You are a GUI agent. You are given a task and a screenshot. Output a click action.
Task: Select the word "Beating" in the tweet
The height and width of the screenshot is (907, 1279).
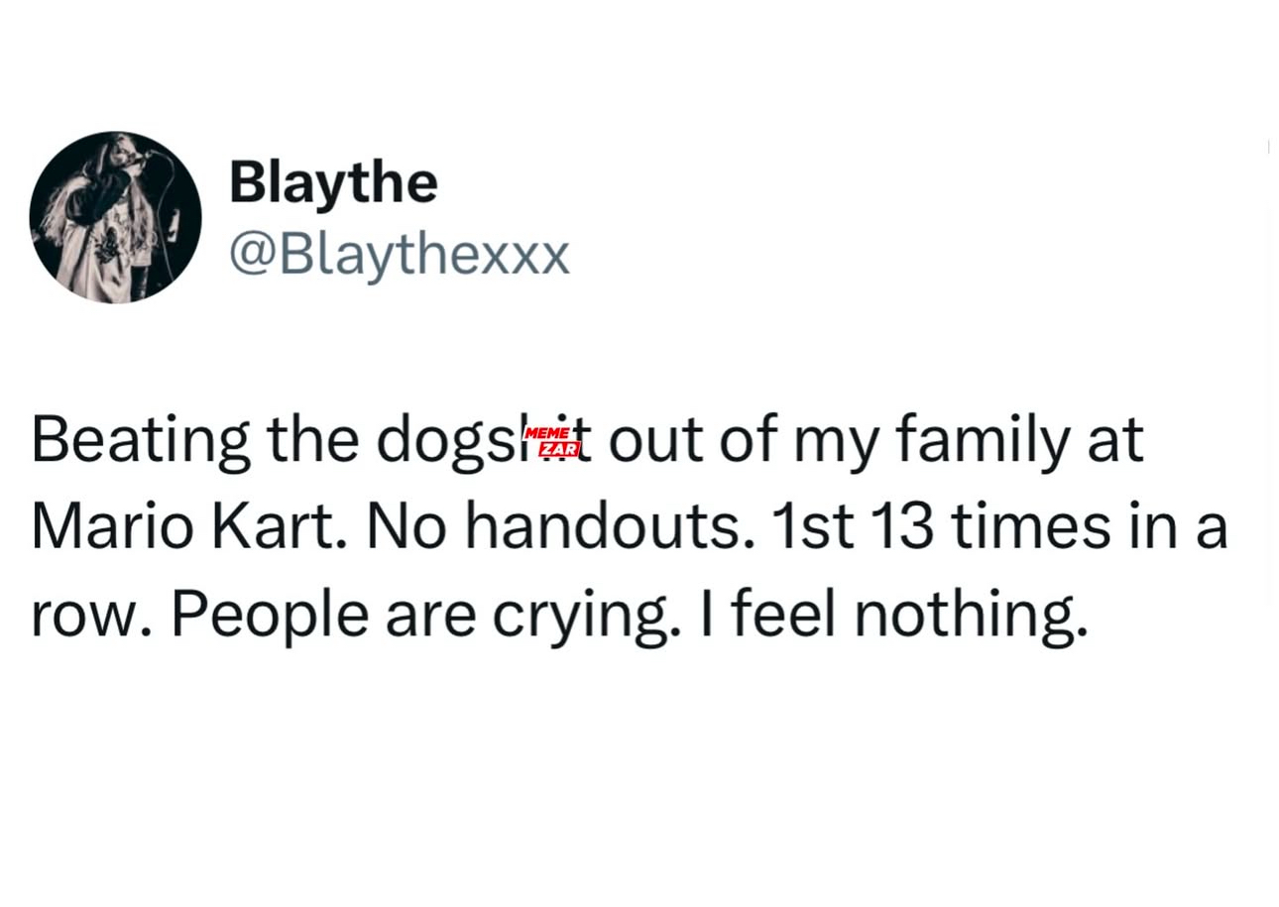tap(141, 441)
